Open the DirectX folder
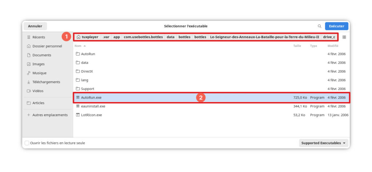The height and width of the screenshot is (172, 372). 87,71
